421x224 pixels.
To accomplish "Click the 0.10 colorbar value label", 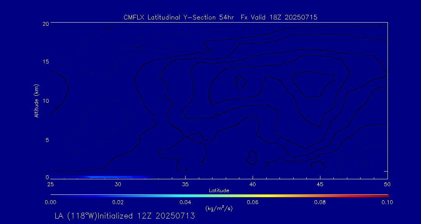I will coord(387,202).
